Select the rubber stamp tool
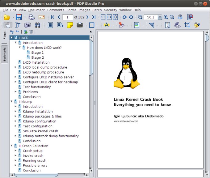The width and height of the screenshot is (210, 178). 121,25
